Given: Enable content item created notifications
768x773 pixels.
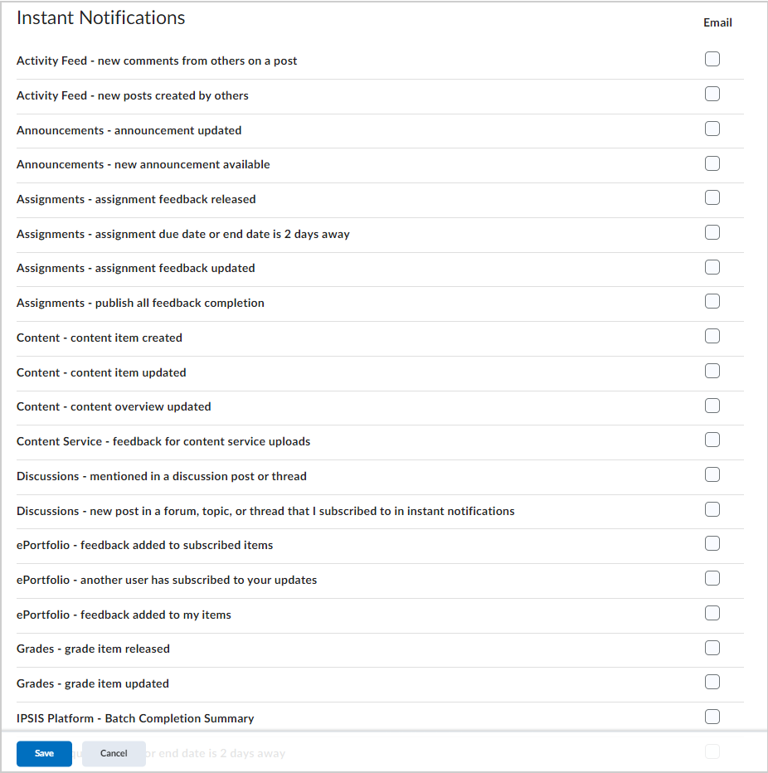Looking at the screenshot, I should [712, 336].
